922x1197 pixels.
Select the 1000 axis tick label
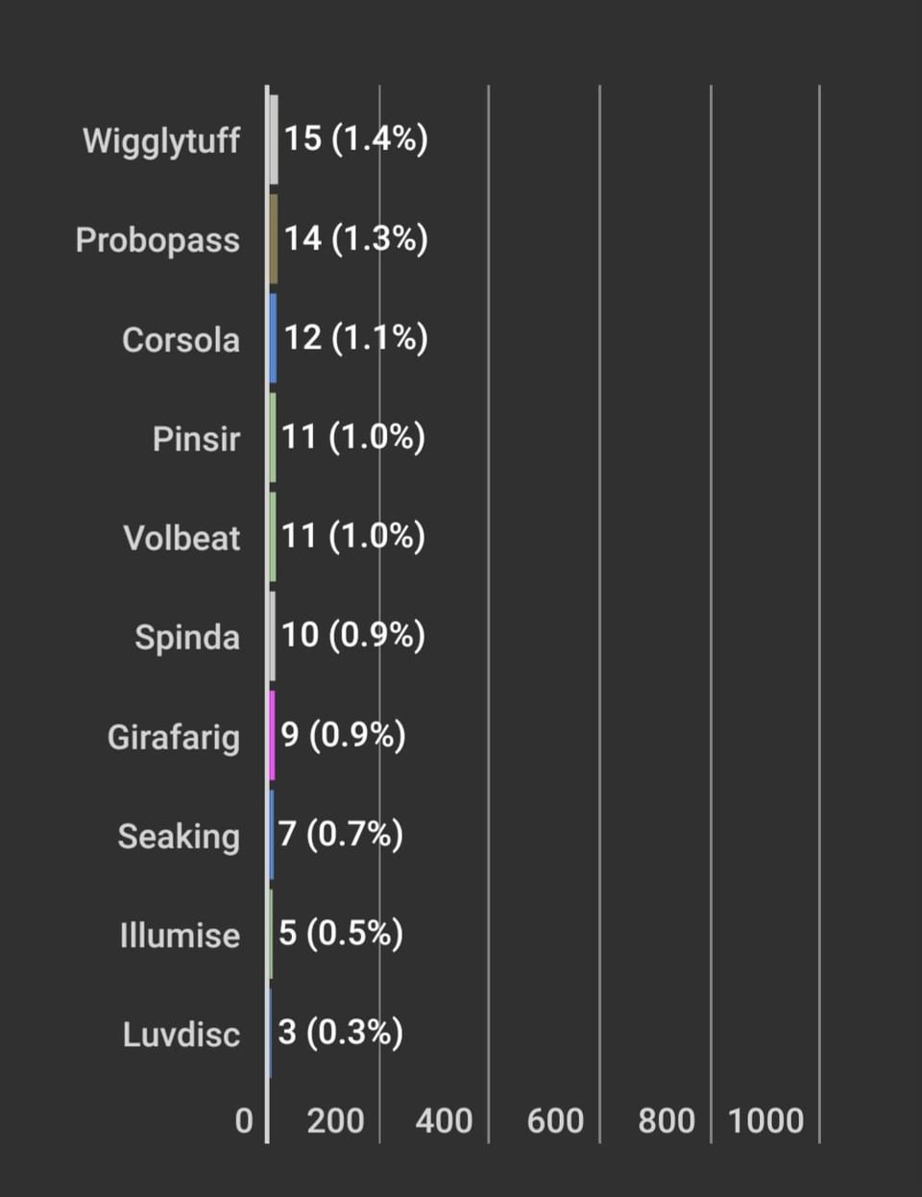pos(765,1121)
